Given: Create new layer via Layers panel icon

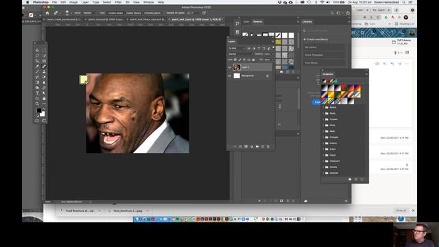Looking at the screenshot, I should (x=263, y=146).
